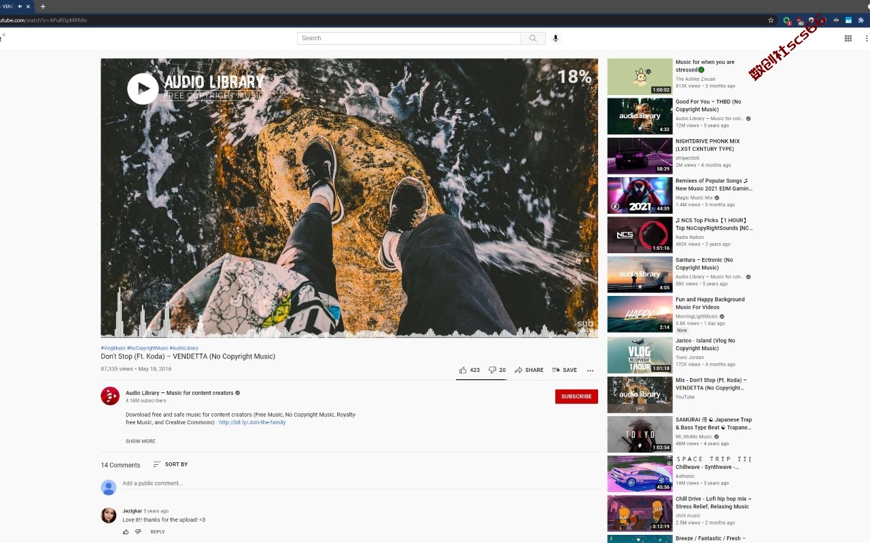Image resolution: width=870 pixels, height=543 pixels.
Task: Dislike Jezigkar's comment
Action: point(138,531)
